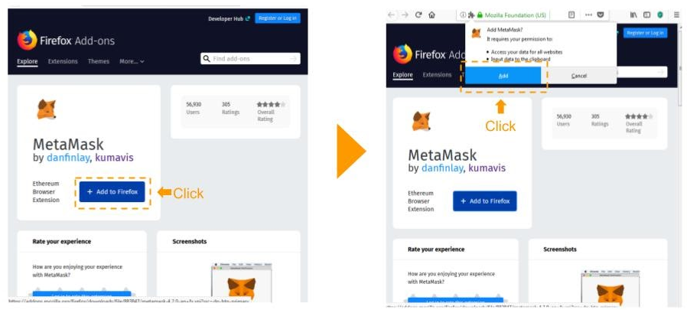The image size is (687, 310).
Task: Toggle reader view in address bar
Action: (x=571, y=15)
